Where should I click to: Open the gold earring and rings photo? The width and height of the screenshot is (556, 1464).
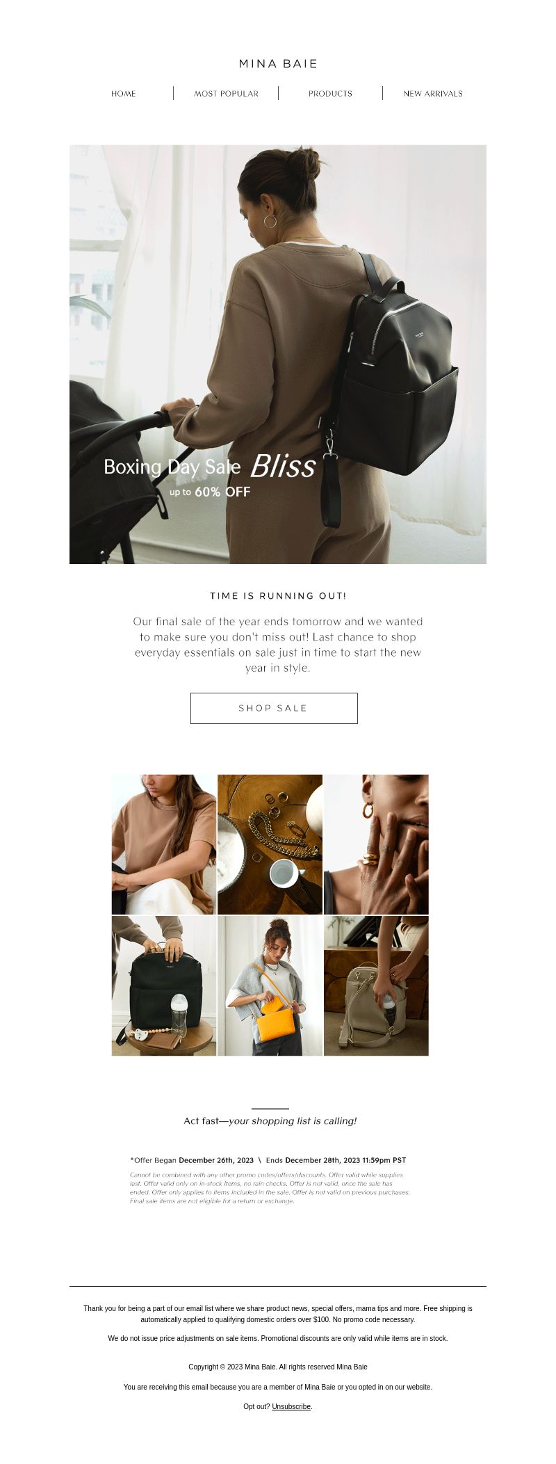click(376, 844)
